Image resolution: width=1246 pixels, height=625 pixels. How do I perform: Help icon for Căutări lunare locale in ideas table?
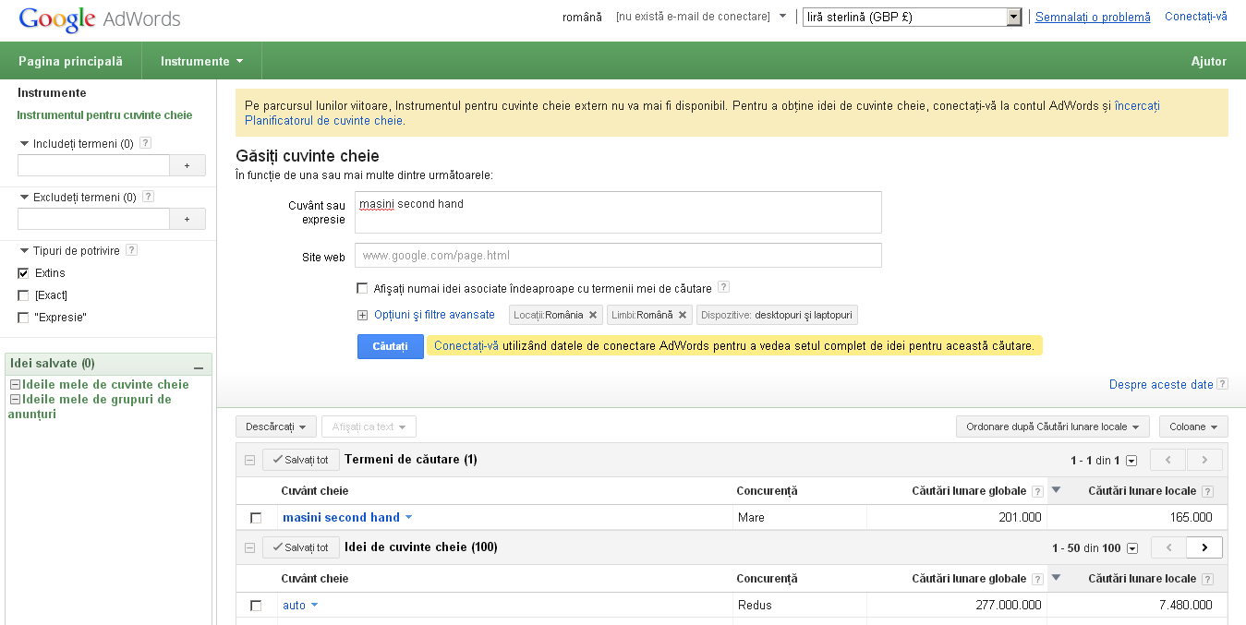1207,579
